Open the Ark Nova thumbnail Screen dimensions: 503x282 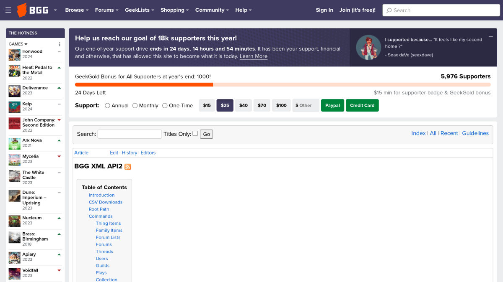pyautogui.click(x=15, y=144)
